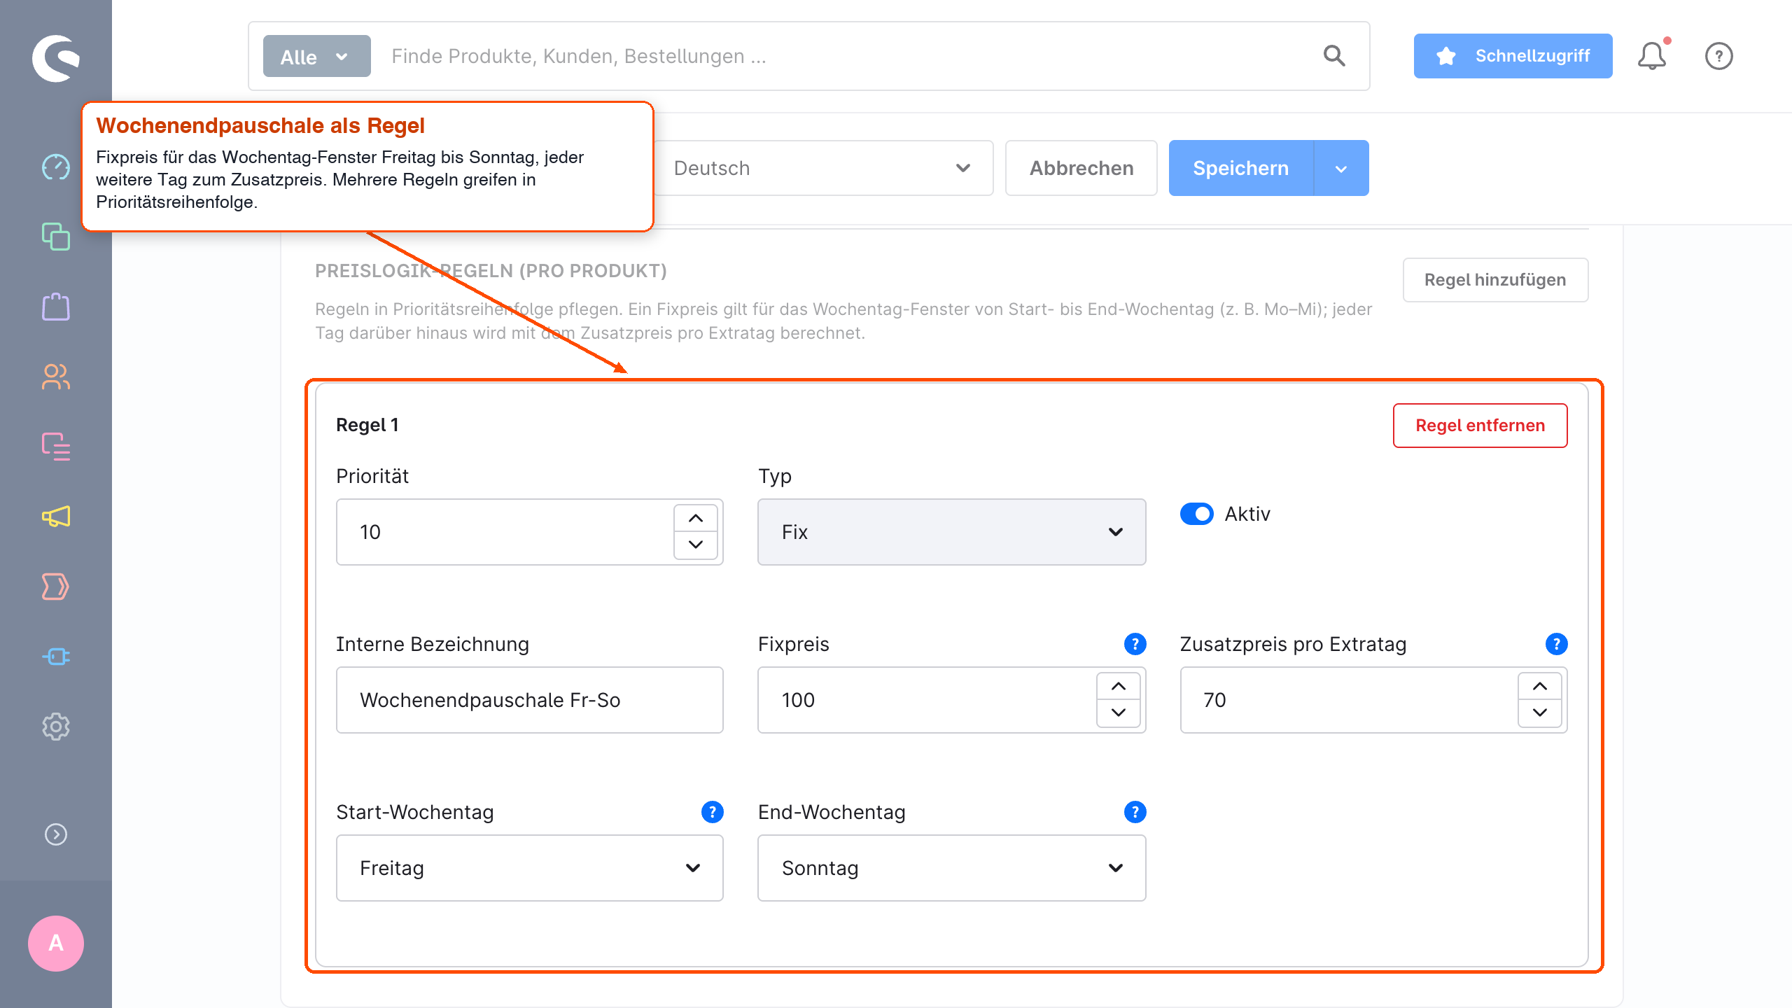Click the Shopware logo
Viewport: 1792px width, 1008px height.
(x=56, y=58)
